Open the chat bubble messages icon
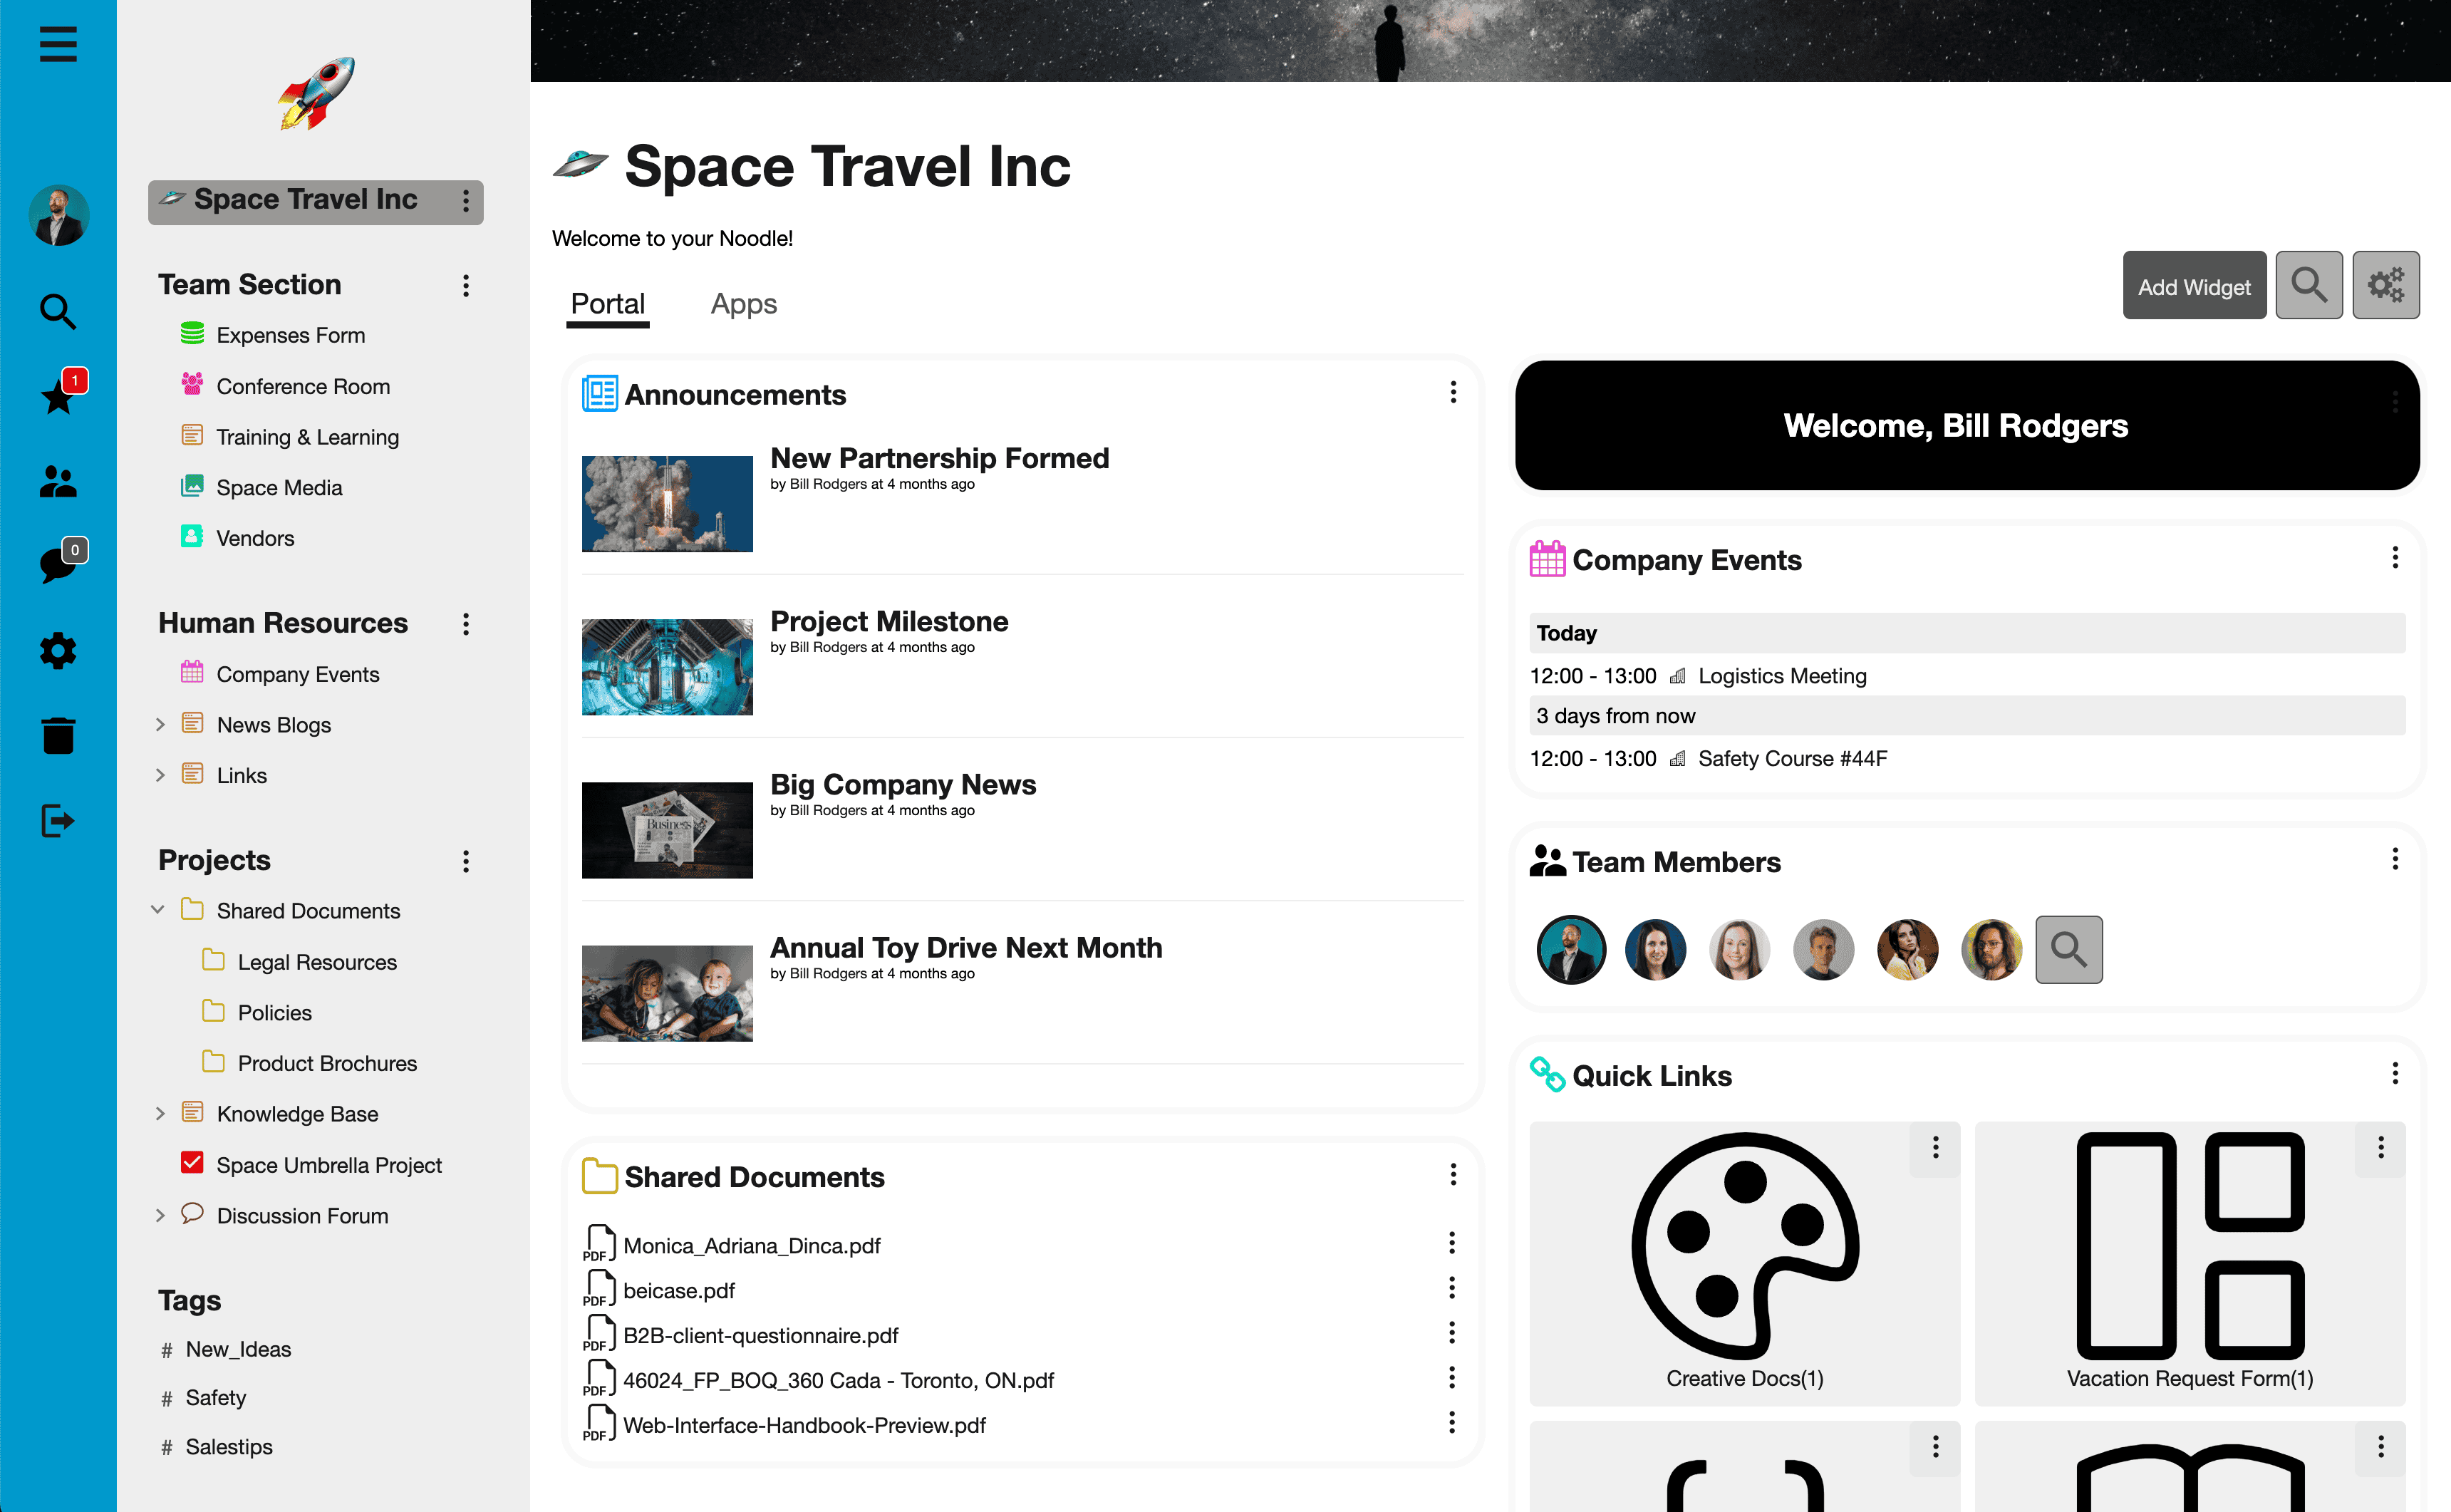Viewport: 2451px width, 1512px height. tap(58, 565)
